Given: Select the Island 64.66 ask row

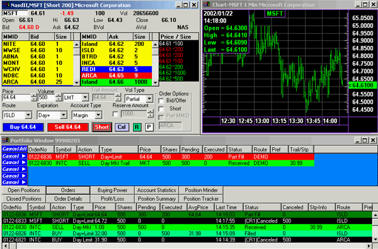Looking at the screenshot, I should tap(117, 82).
